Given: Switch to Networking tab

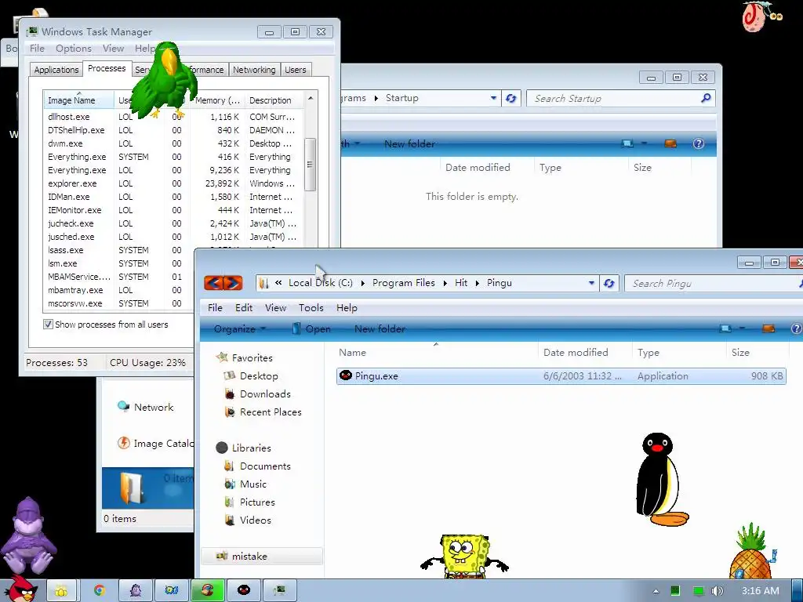Looking at the screenshot, I should point(254,70).
